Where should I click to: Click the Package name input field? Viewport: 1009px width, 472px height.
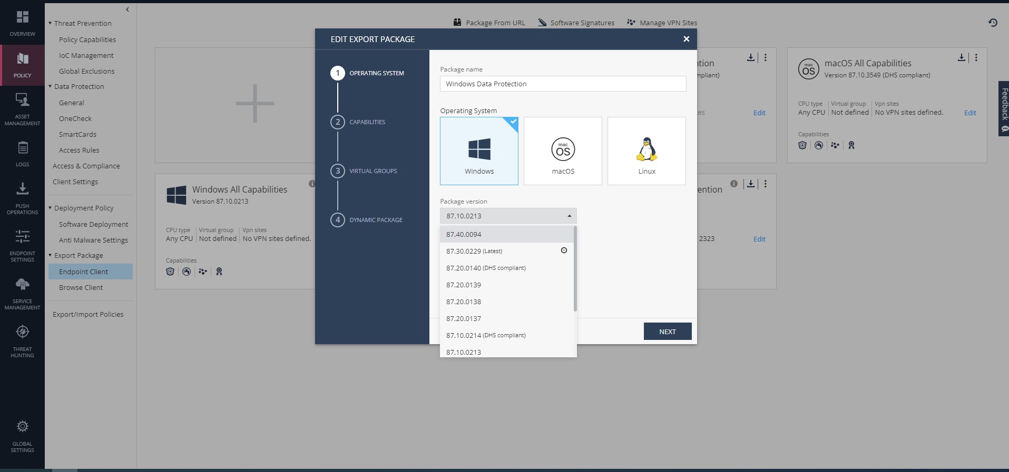click(563, 84)
